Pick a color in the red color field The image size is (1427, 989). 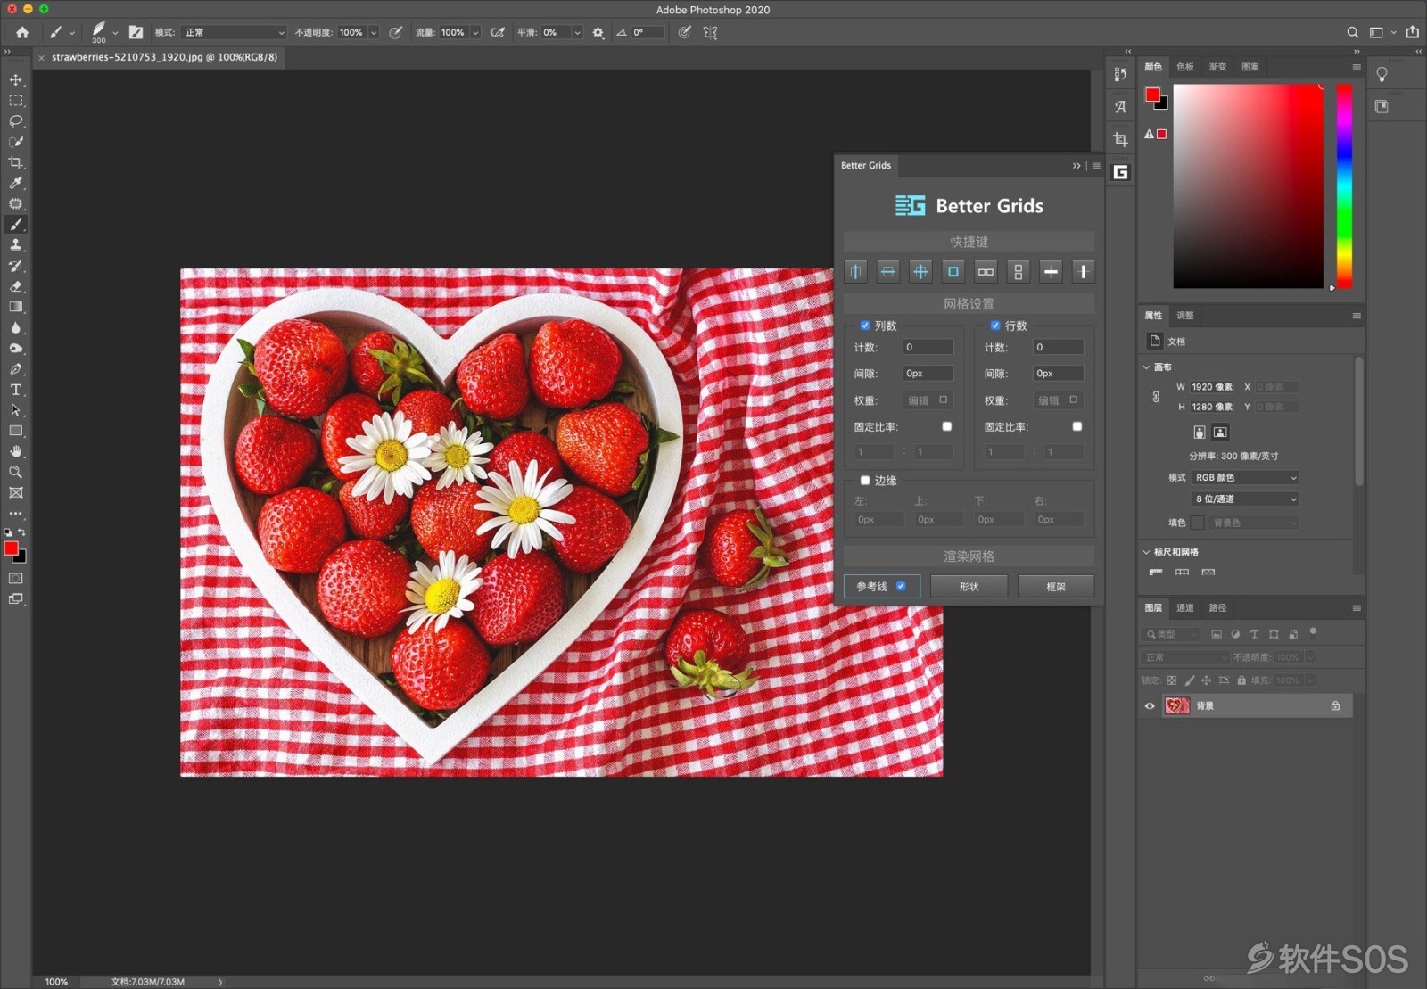click(x=1248, y=186)
